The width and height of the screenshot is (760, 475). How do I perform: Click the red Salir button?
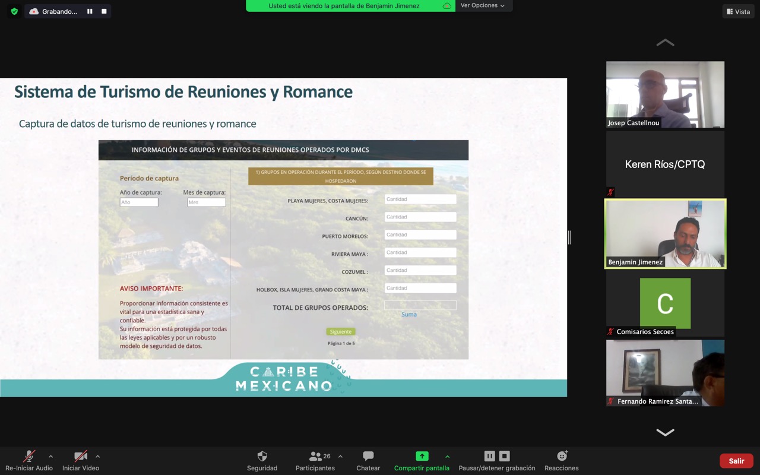(x=736, y=461)
